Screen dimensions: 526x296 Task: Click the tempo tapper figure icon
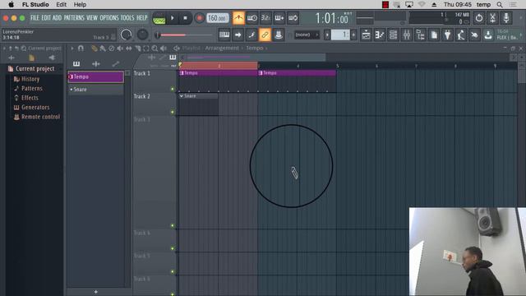pyautogui.click(x=461, y=35)
